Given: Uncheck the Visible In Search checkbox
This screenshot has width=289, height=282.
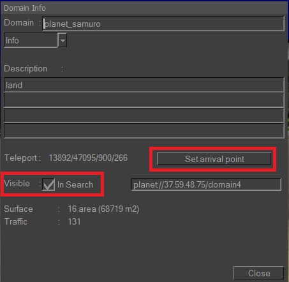Looking at the screenshot, I should click(48, 184).
